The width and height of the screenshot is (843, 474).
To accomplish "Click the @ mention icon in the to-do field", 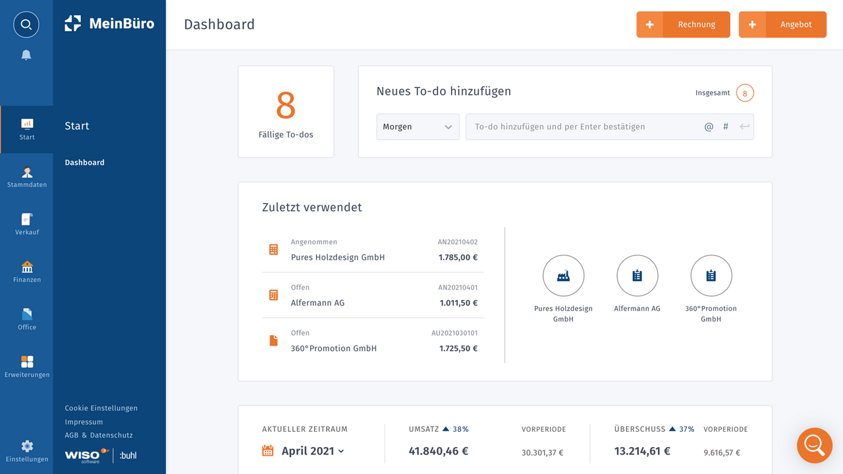I will click(x=708, y=126).
